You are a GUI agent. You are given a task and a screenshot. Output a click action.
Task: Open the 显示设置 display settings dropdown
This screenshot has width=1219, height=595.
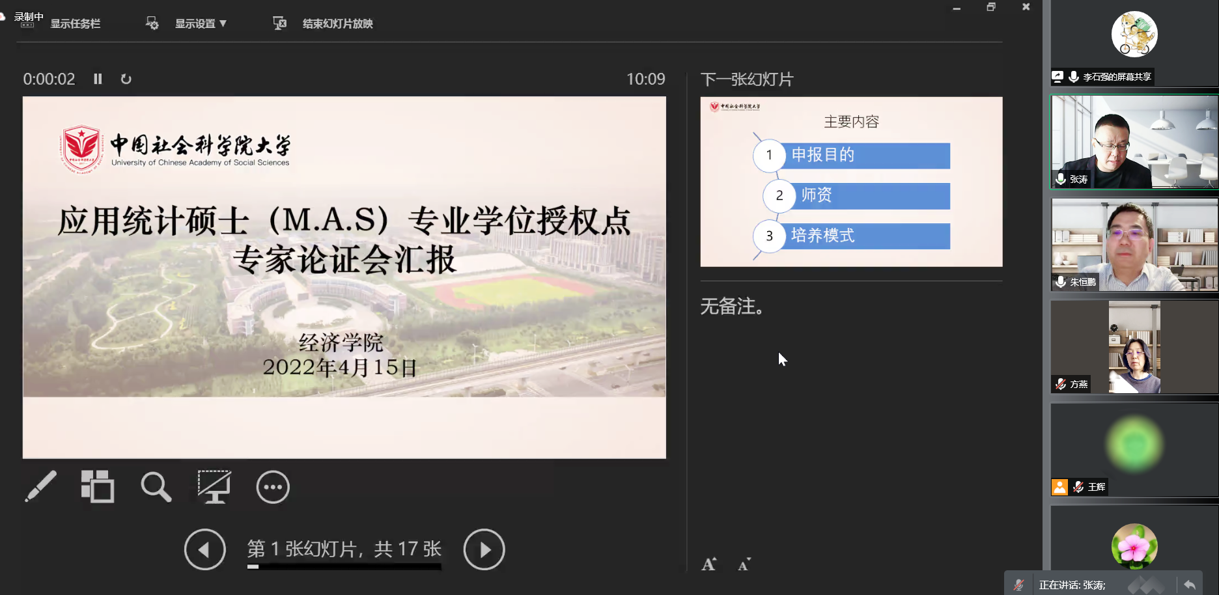coord(201,24)
